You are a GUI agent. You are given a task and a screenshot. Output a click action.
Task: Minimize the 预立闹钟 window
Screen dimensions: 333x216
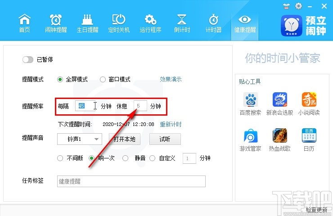click(310, 7)
